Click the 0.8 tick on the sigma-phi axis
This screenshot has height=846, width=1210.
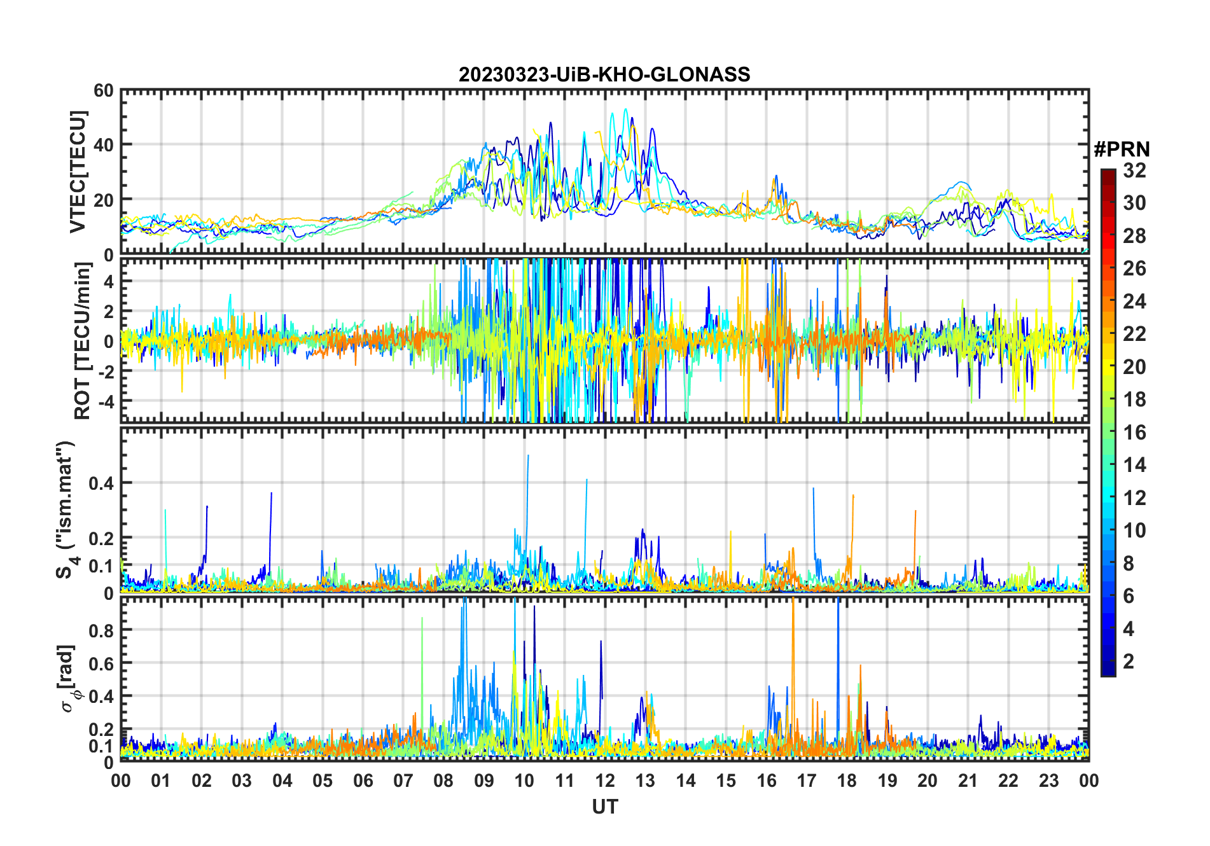101,630
